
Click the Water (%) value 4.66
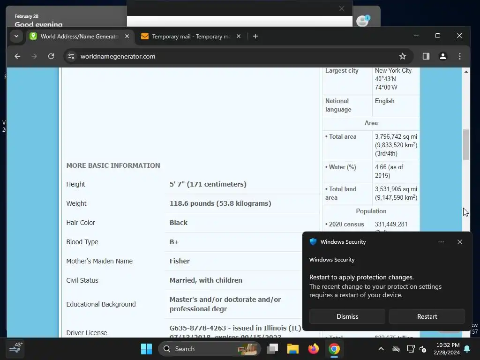coord(381,167)
